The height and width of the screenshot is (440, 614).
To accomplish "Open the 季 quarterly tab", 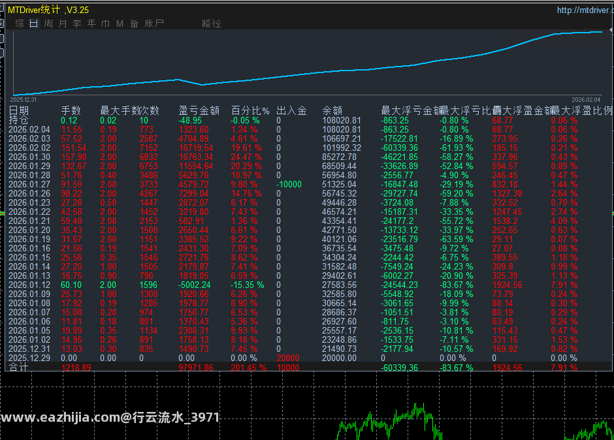I will [77, 24].
